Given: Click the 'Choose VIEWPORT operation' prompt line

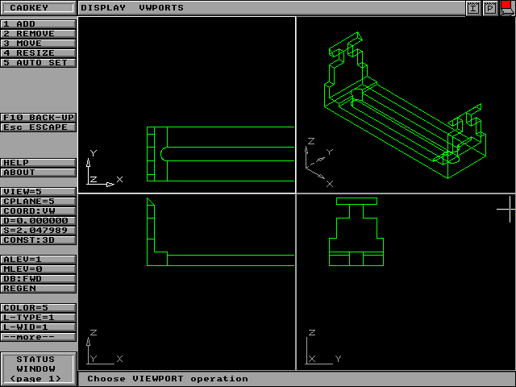Looking at the screenshot, I should [x=168, y=379].
